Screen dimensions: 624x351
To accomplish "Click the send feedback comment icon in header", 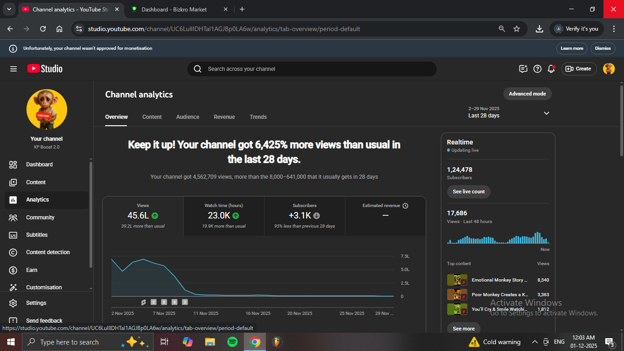I will click(x=524, y=69).
